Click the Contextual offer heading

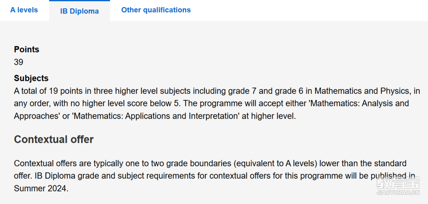54,139
